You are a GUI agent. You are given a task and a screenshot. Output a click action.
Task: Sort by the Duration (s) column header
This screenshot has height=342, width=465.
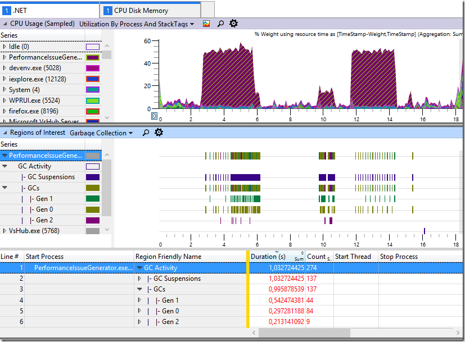pos(277,257)
